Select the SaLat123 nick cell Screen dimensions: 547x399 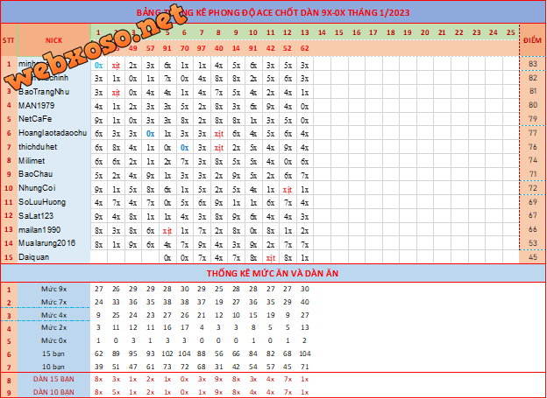pos(53,216)
